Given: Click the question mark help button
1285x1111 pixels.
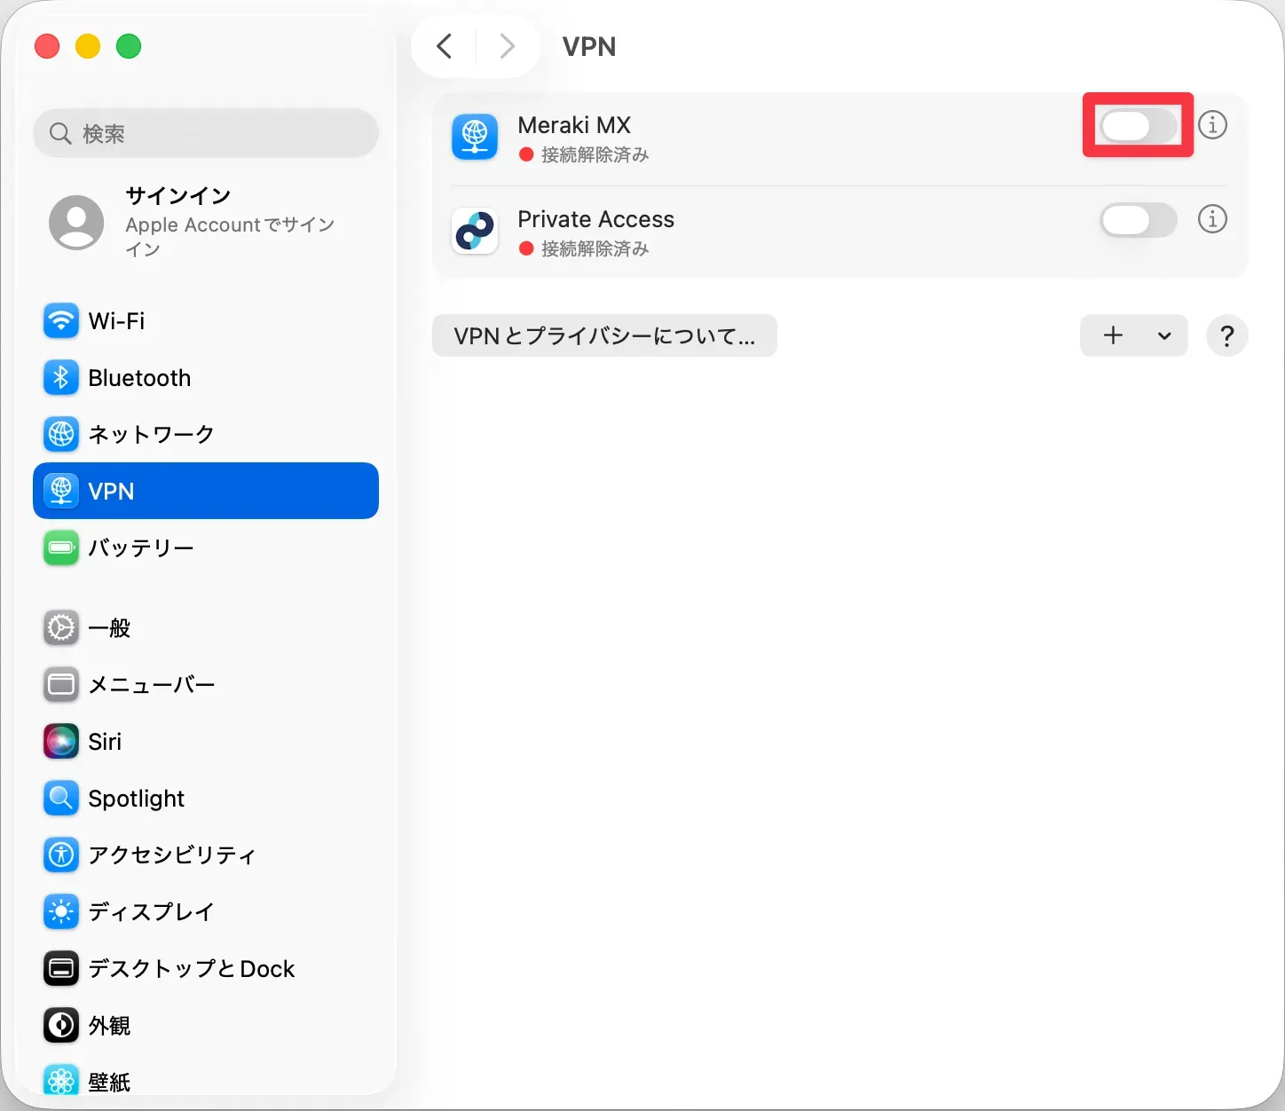Looking at the screenshot, I should 1226,336.
